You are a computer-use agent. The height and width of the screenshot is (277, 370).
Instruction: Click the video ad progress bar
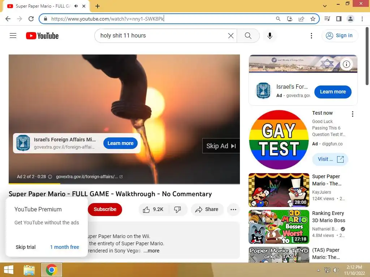click(x=124, y=184)
